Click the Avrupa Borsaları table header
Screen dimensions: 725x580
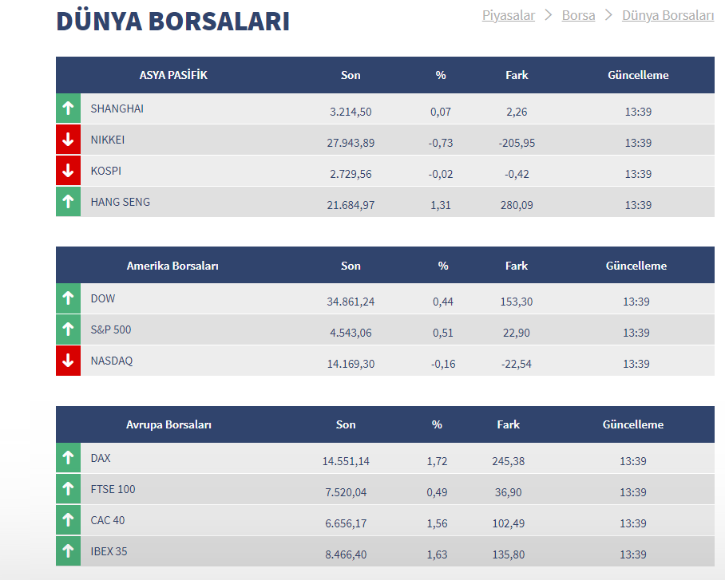pos(168,425)
